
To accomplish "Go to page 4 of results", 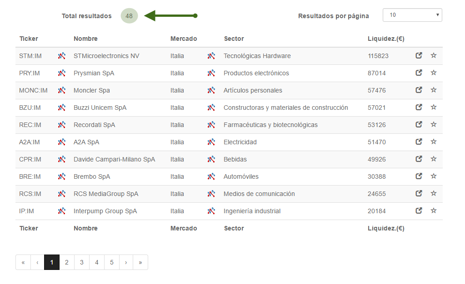I will click(97, 262).
